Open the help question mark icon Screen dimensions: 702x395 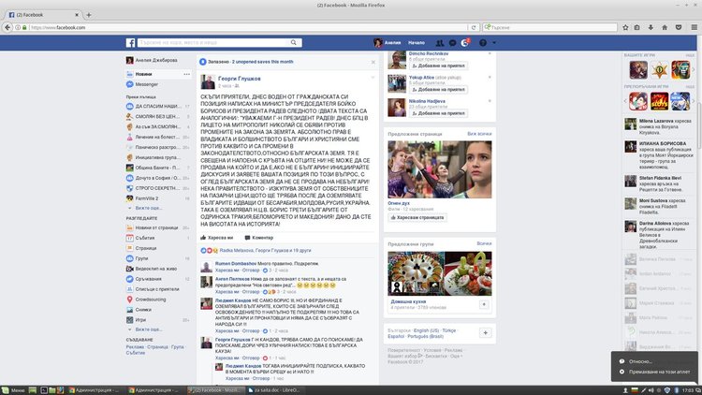[482, 44]
